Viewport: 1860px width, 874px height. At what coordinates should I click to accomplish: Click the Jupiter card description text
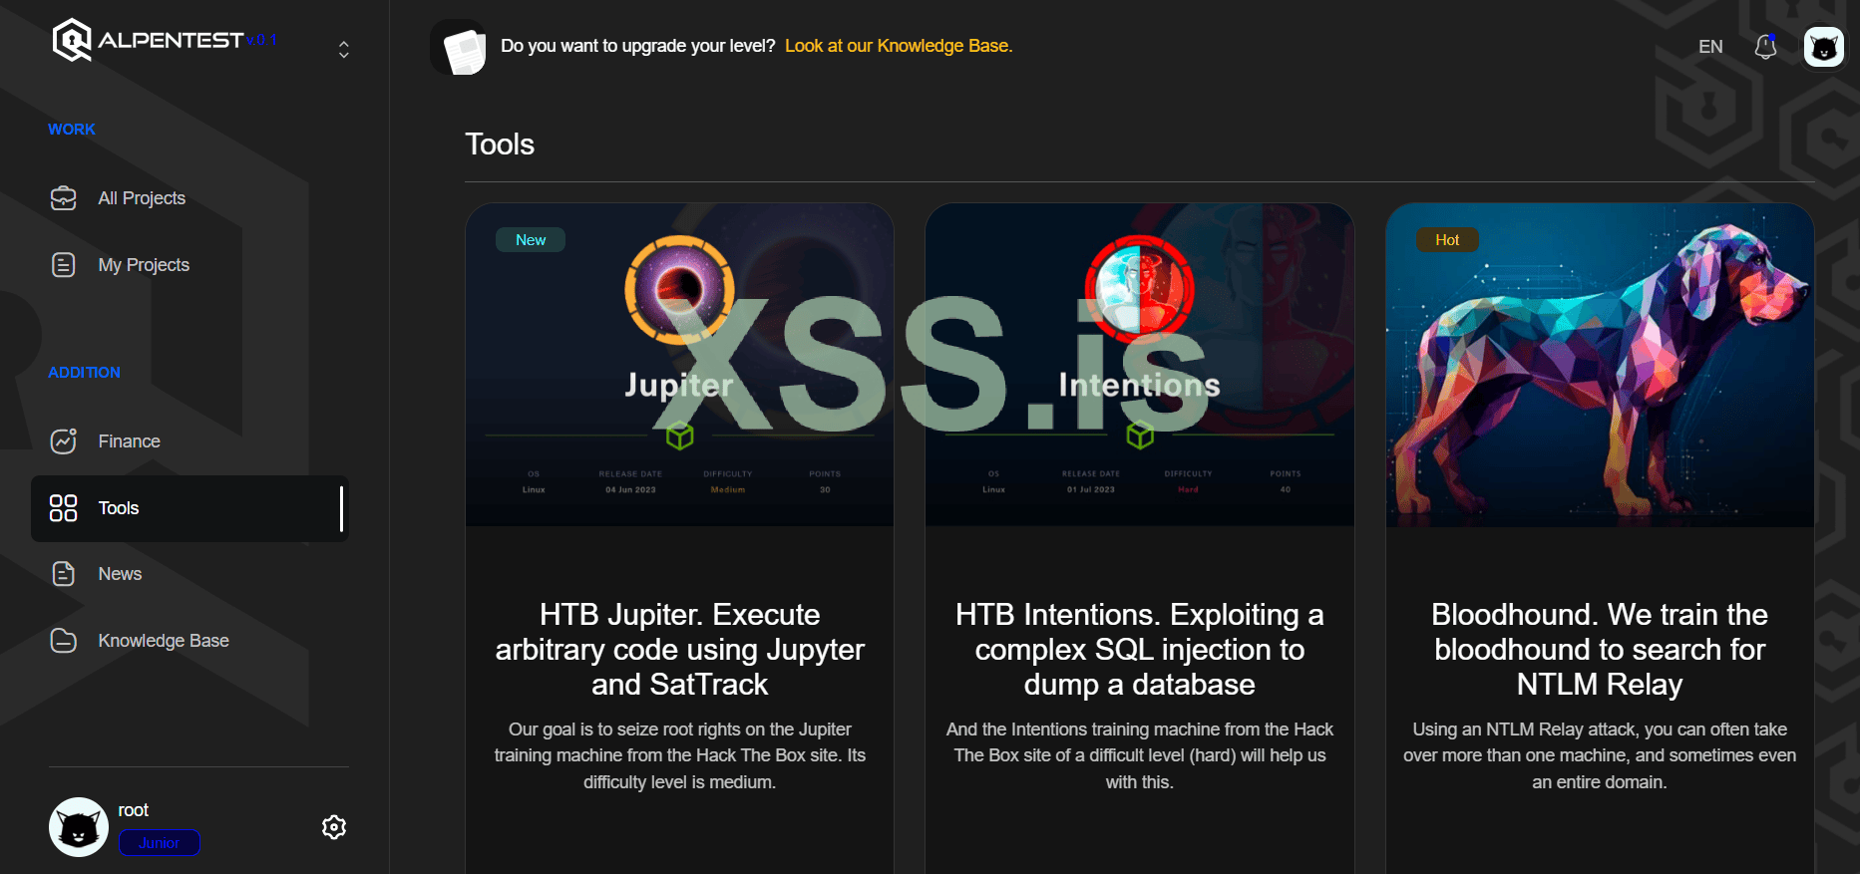pyautogui.click(x=679, y=755)
